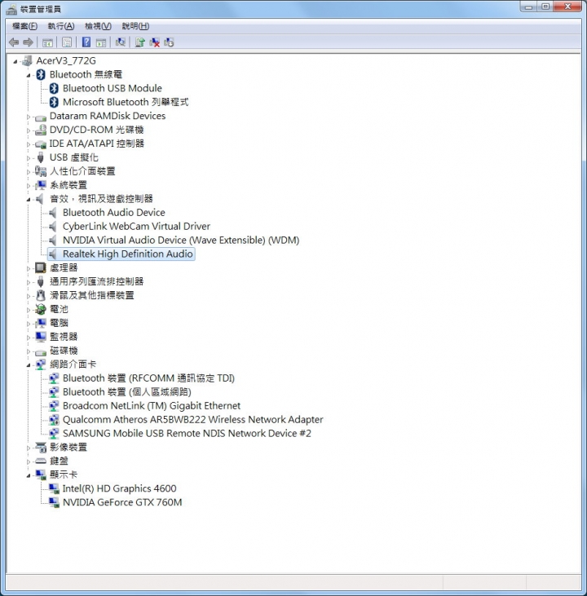Viewport: 587px width, 596px height.
Task: Select Bluetooth 裝置 (RFCOMM 通訊協定 TDI)
Action: coord(148,378)
